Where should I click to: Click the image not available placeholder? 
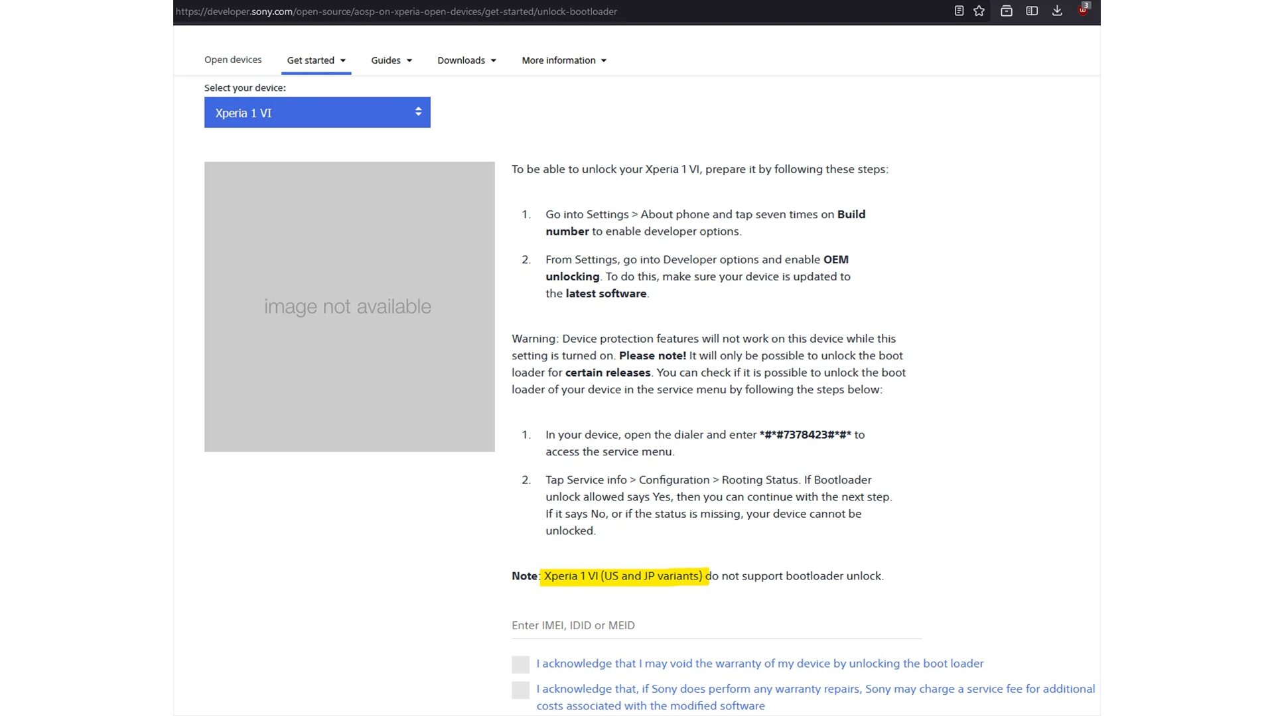click(349, 307)
